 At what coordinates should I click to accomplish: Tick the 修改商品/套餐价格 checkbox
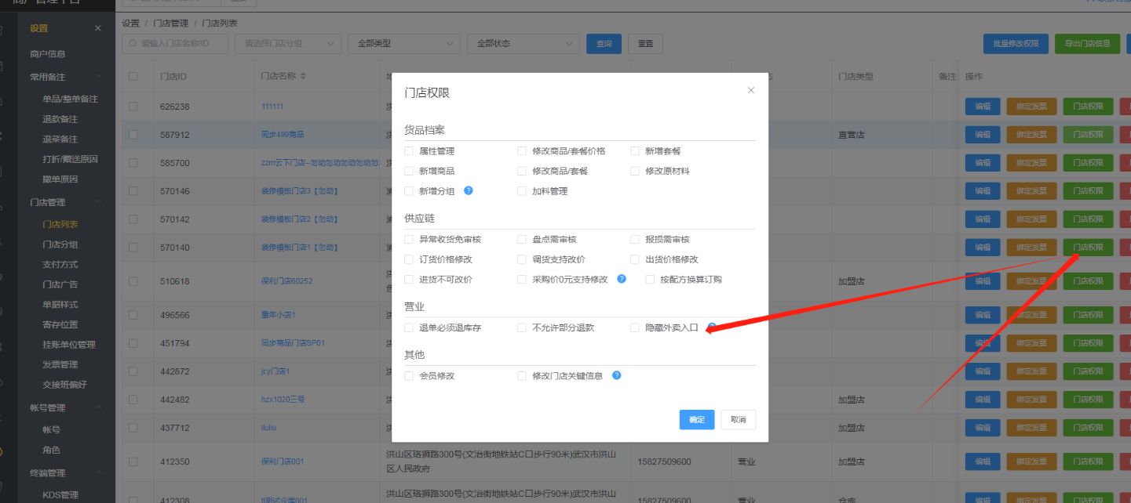click(x=522, y=150)
